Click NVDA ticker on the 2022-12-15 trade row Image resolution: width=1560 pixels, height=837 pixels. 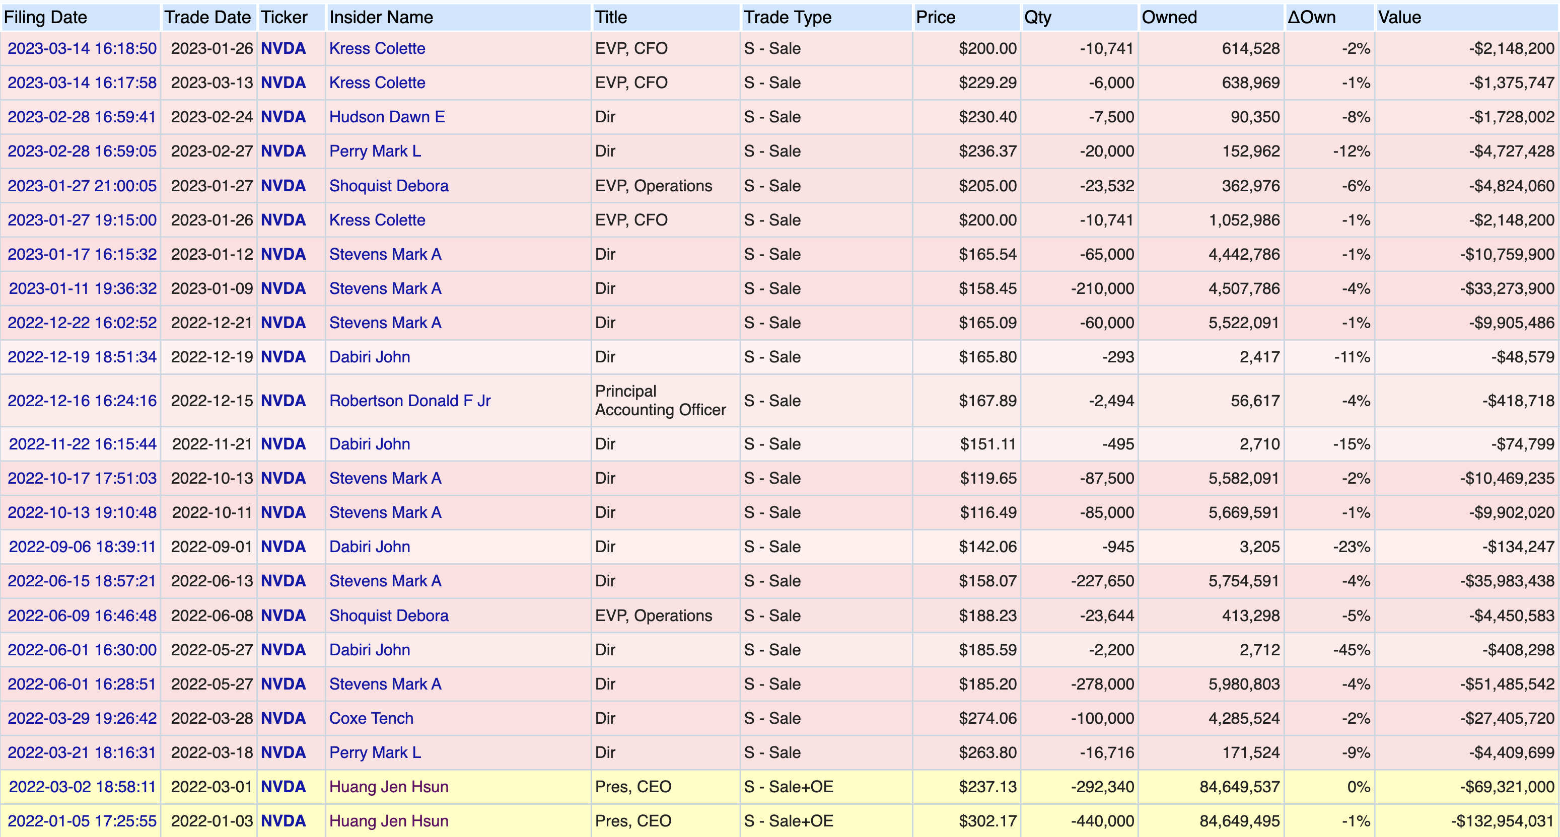(283, 401)
